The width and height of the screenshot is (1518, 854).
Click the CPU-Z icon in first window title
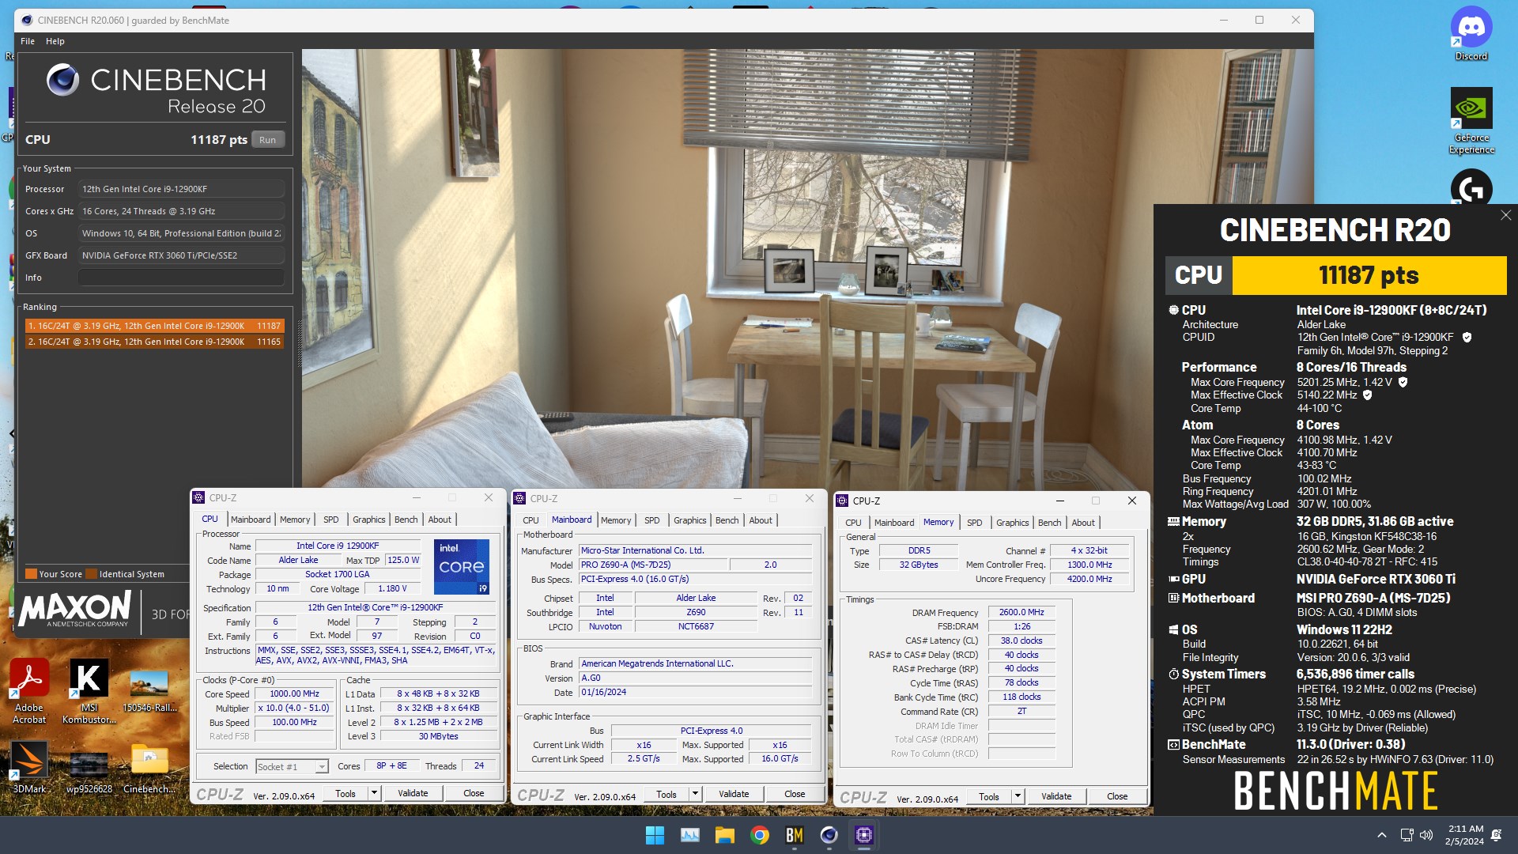click(x=199, y=498)
